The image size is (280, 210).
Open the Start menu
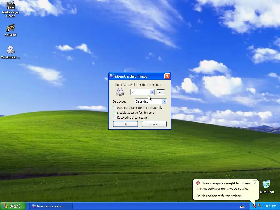click(x=13, y=206)
